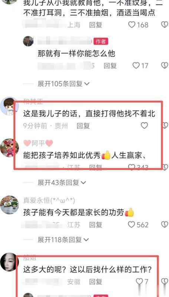Screen dimensions: 169x297
Task: Dislike the comment with 562 likes
Action: [165, 225]
